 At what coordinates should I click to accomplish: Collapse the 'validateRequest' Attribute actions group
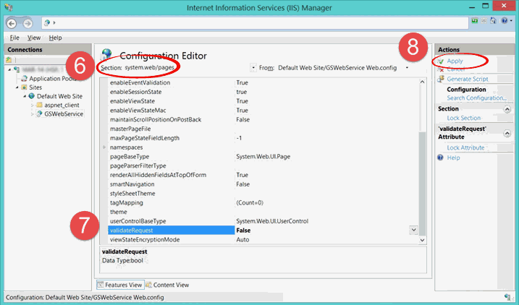pyautogui.click(x=507, y=132)
